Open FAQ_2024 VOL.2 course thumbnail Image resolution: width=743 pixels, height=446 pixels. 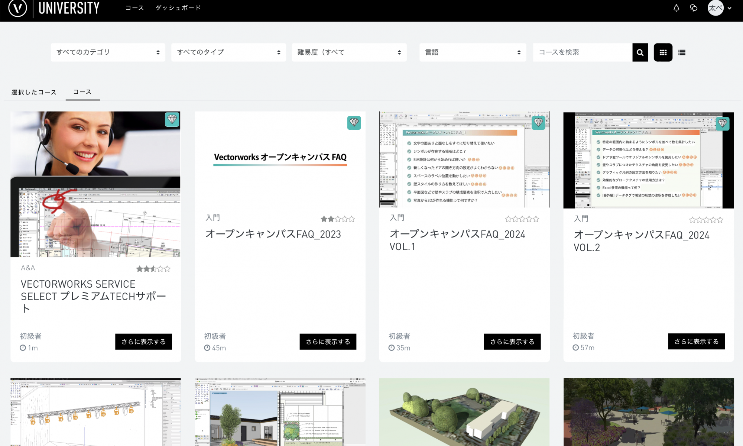click(649, 160)
